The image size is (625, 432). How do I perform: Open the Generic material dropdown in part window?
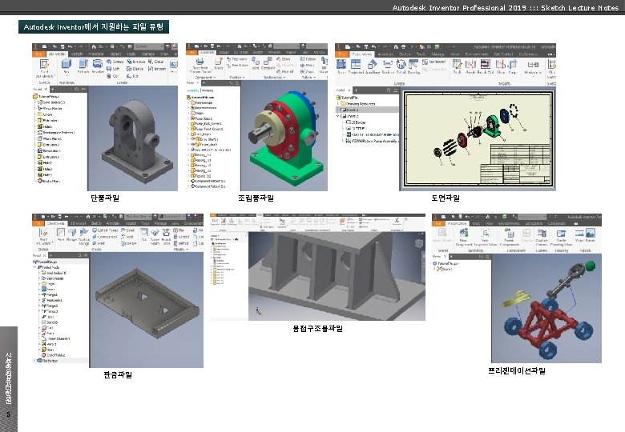148,46
